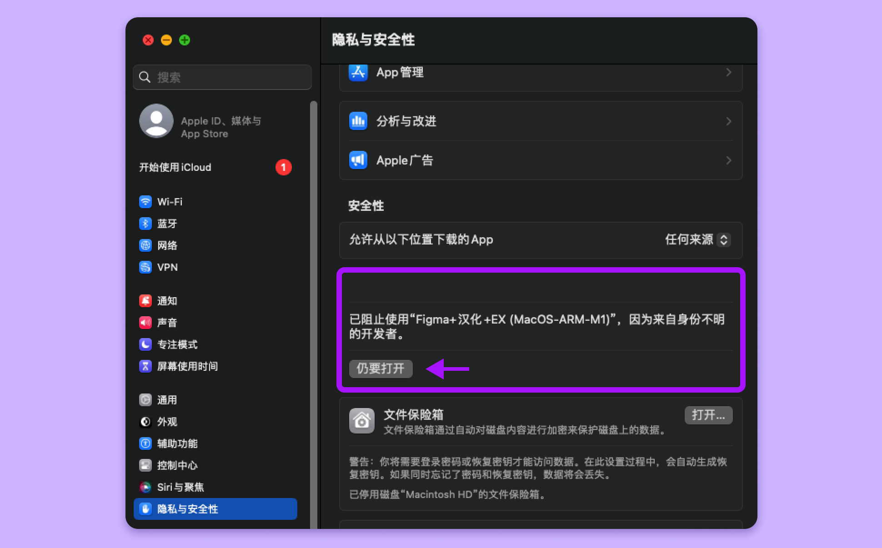Open the 任何来源 app source dropdown

click(698, 239)
